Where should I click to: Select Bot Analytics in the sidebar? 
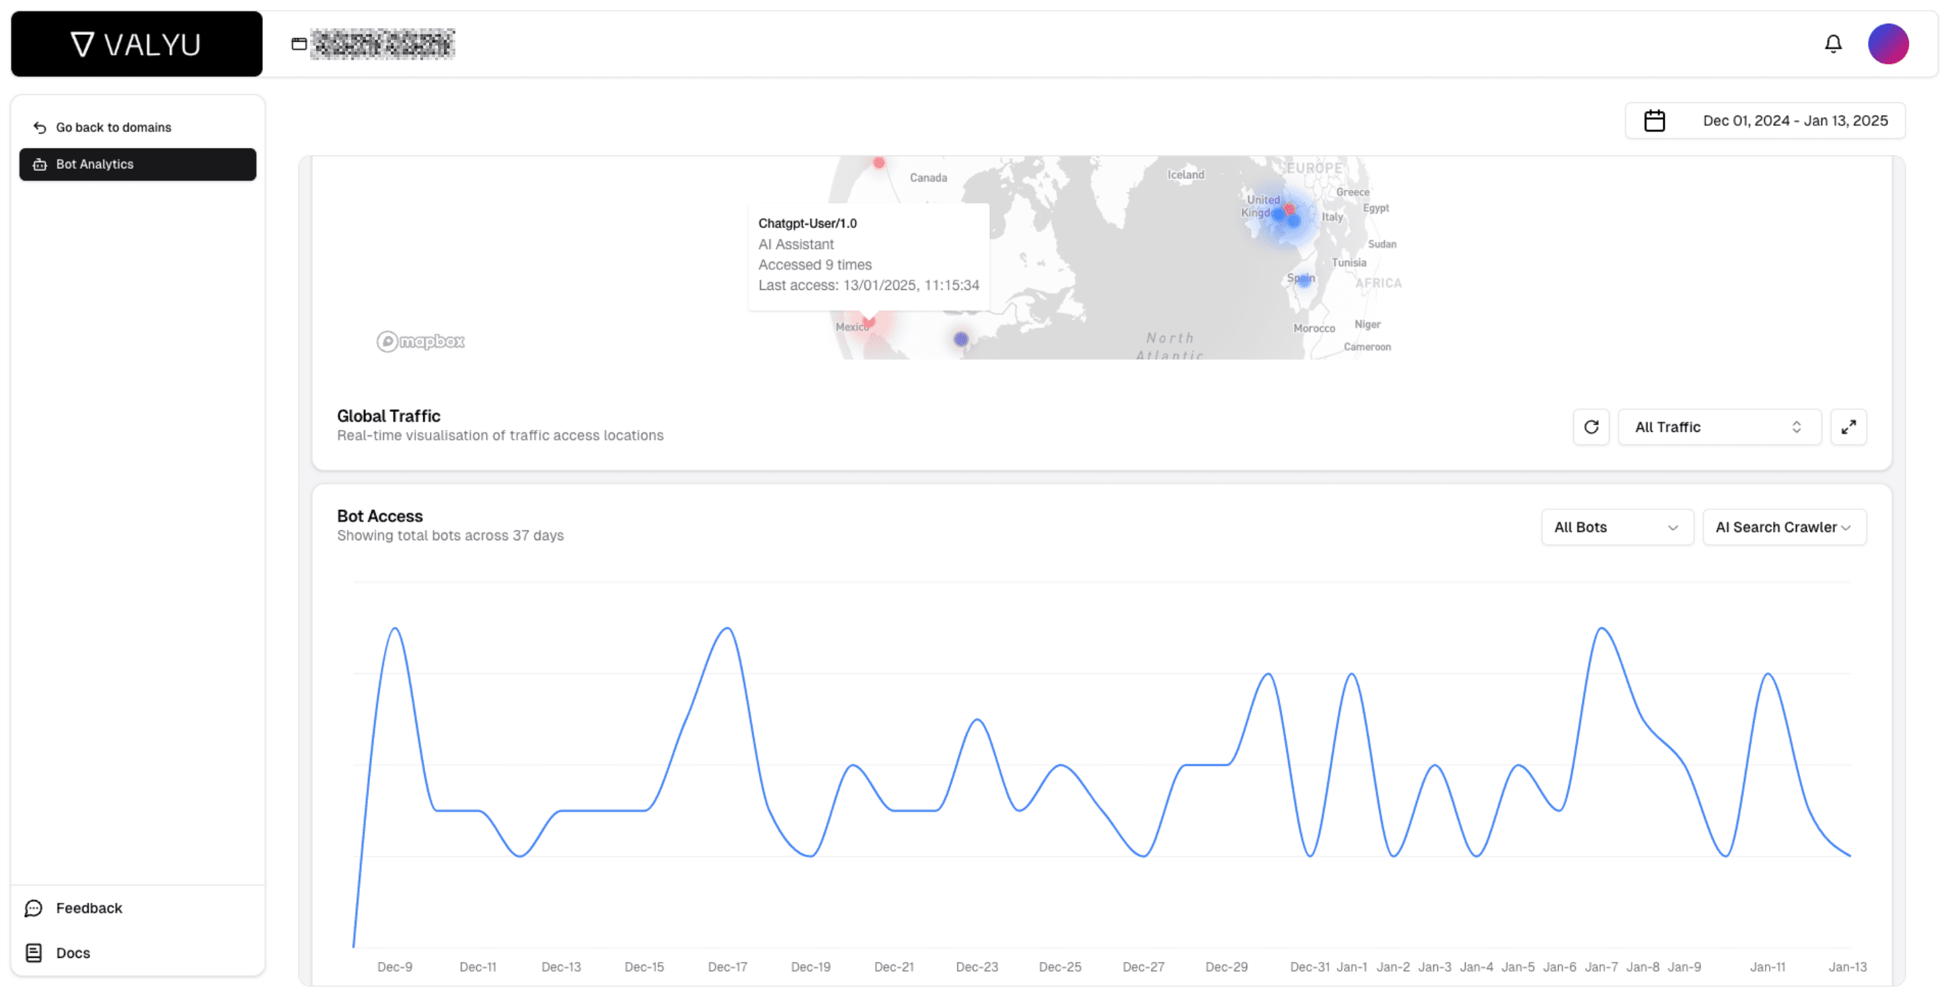pyautogui.click(x=138, y=164)
